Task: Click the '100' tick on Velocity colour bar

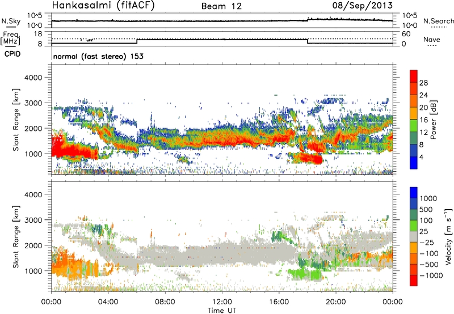Action: coord(426,220)
